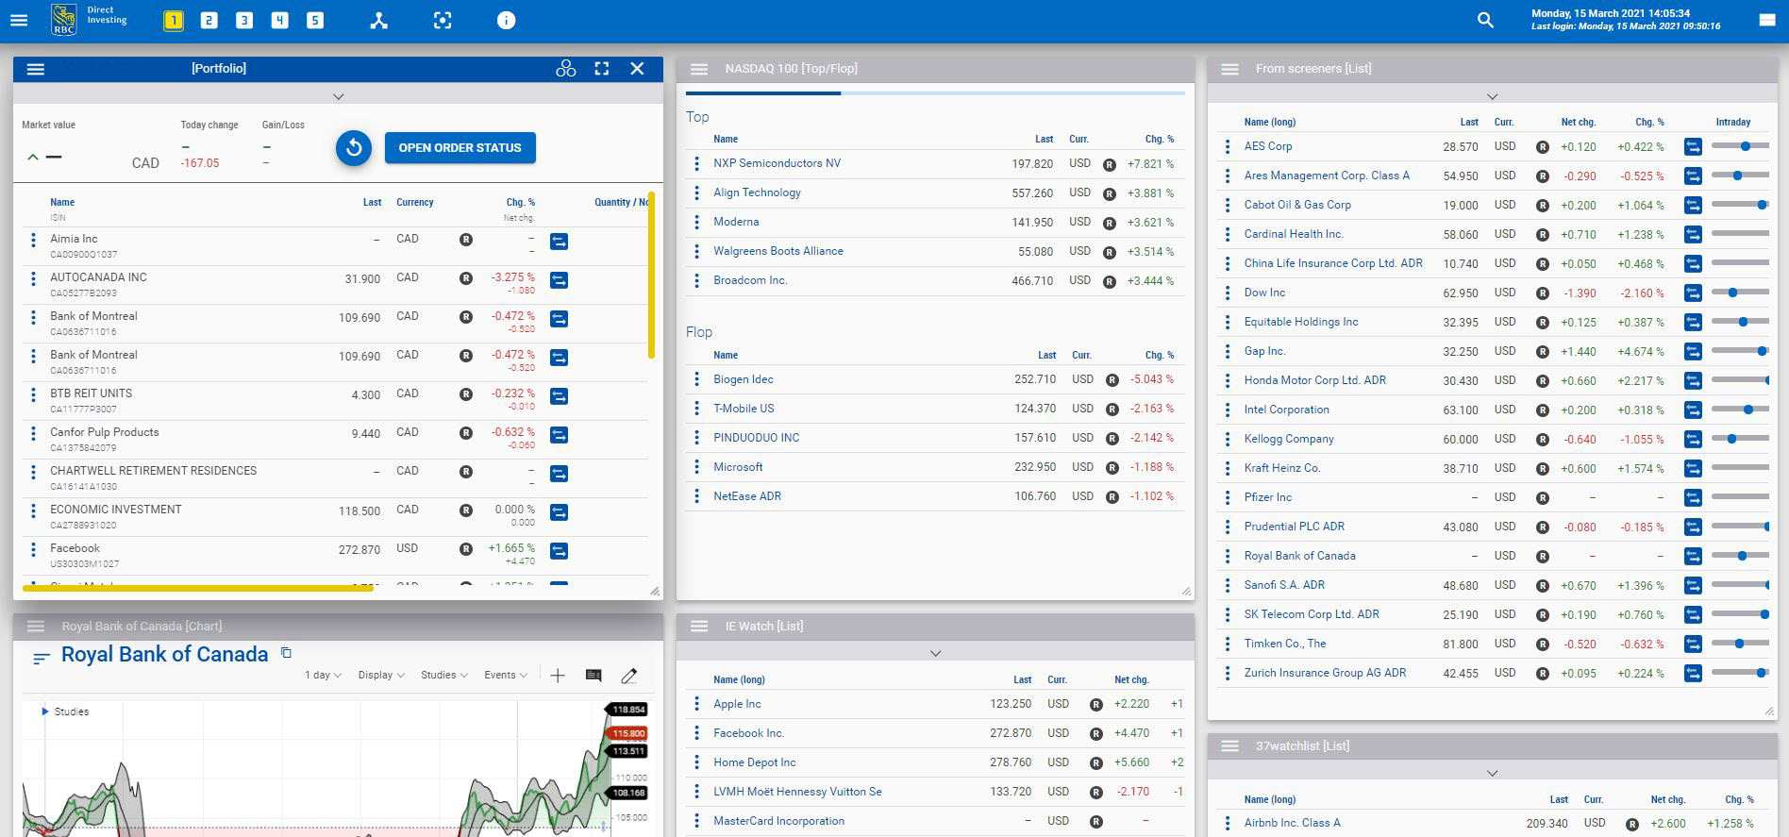Expand the From screeners panel chevron

pyautogui.click(x=1492, y=96)
